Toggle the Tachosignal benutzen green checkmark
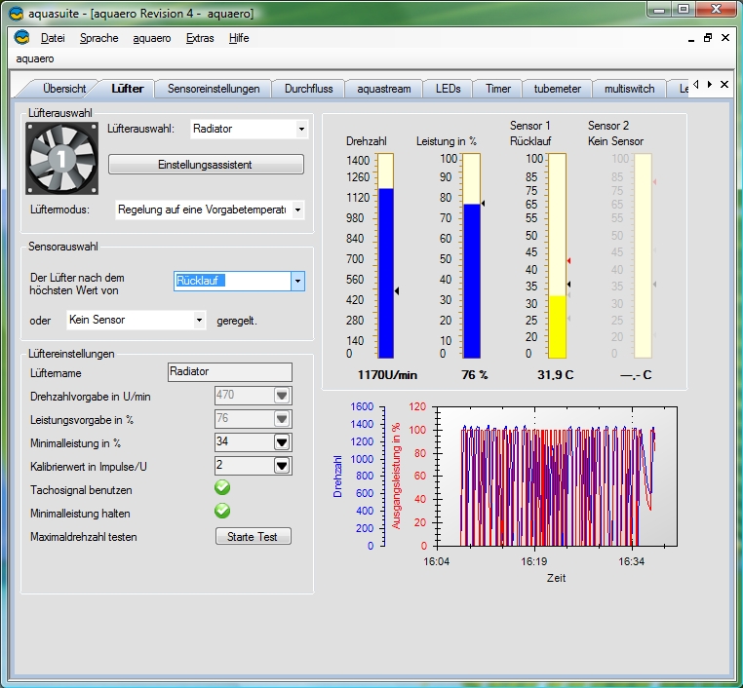The image size is (743, 688). tap(222, 487)
